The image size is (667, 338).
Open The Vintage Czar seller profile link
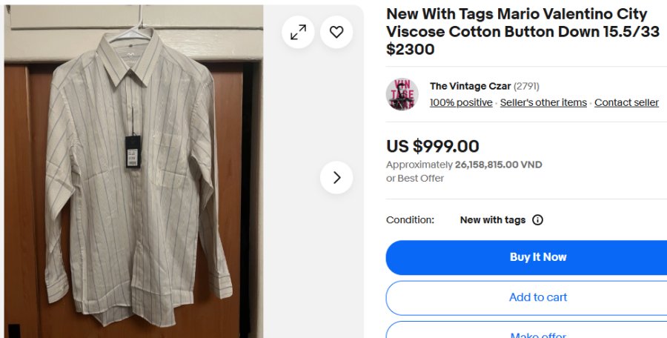470,86
